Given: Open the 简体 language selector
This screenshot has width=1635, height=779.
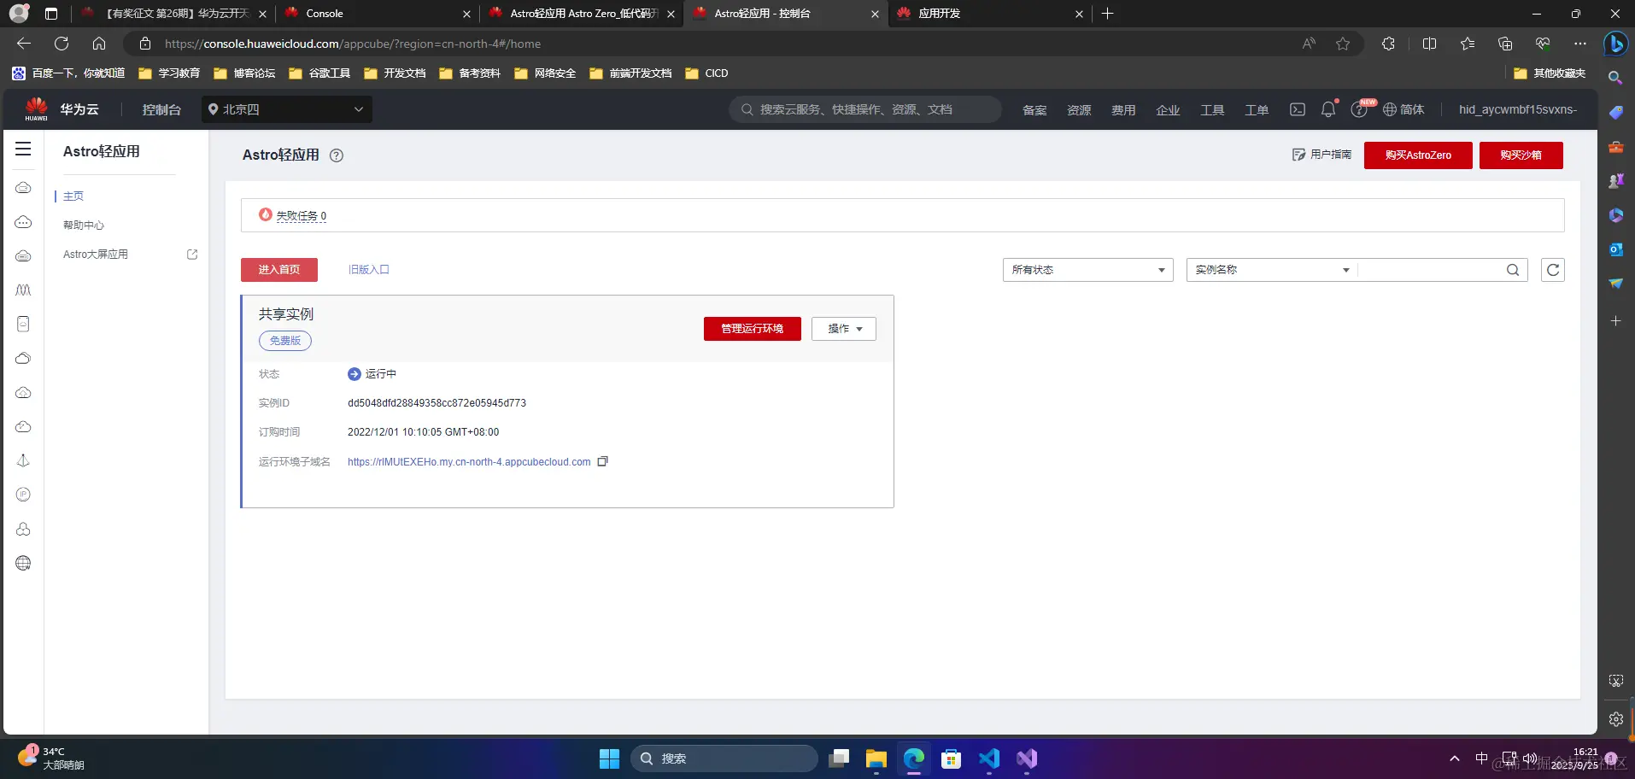Looking at the screenshot, I should [x=1404, y=109].
